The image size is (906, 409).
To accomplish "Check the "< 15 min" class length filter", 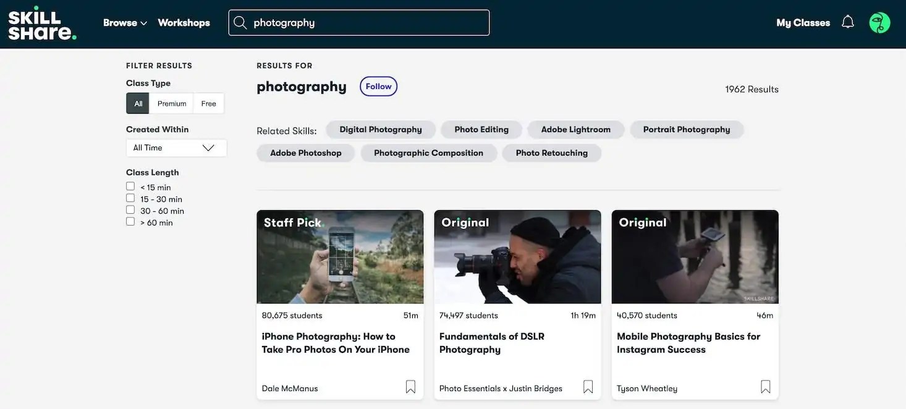I will (x=130, y=185).
